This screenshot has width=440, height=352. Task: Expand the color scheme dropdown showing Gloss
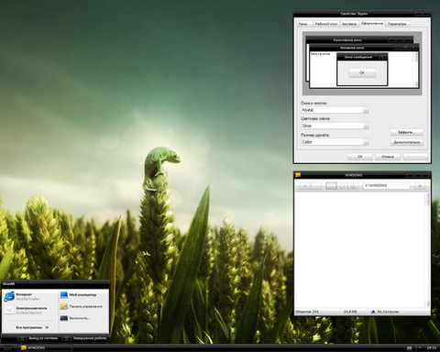[366, 126]
